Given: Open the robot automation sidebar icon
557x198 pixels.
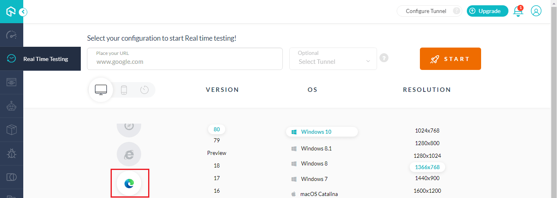Looking at the screenshot, I should coord(11,106).
